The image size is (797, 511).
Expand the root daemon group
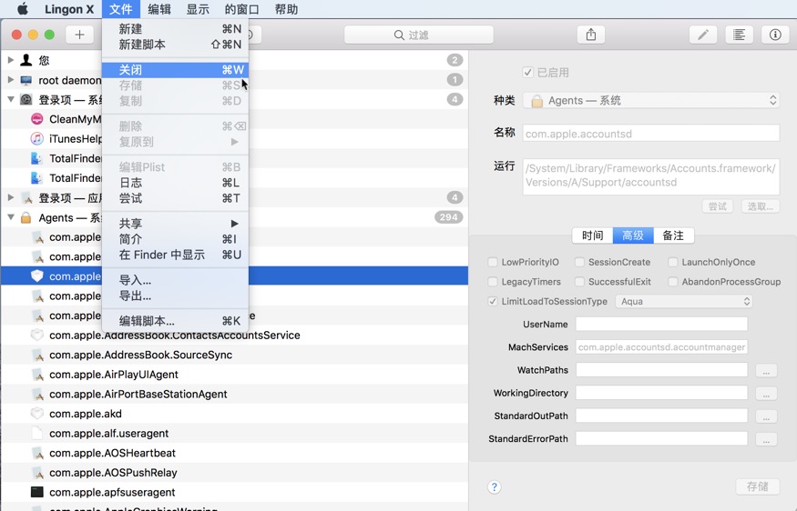pos(10,80)
